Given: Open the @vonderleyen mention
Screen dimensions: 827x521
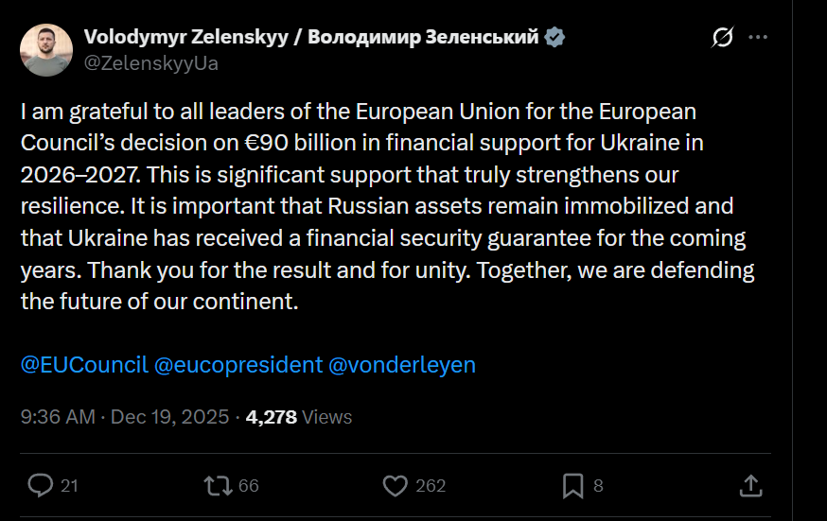Looking at the screenshot, I should [x=401, y=365].
